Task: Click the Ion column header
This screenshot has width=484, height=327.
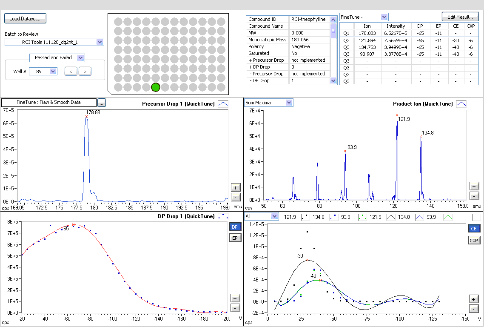Action: tap(367, 26)
